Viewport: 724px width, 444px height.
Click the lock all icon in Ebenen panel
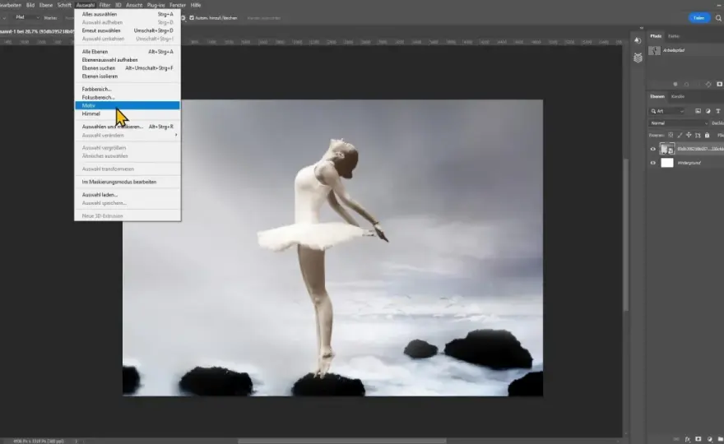pos(707,135)
